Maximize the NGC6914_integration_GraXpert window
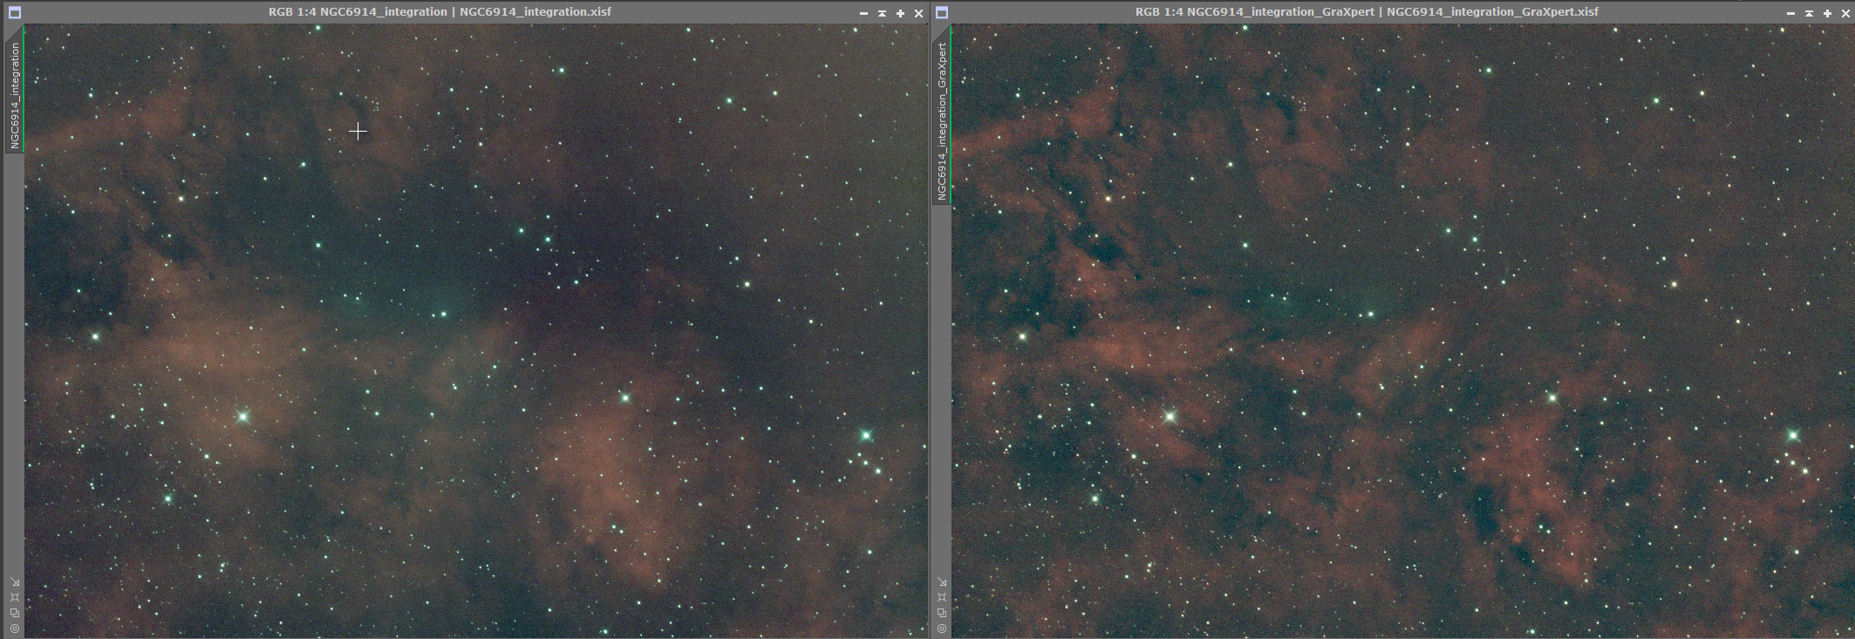 [1827, 13]
